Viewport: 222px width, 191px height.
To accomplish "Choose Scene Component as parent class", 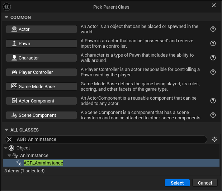I will 41,115.
